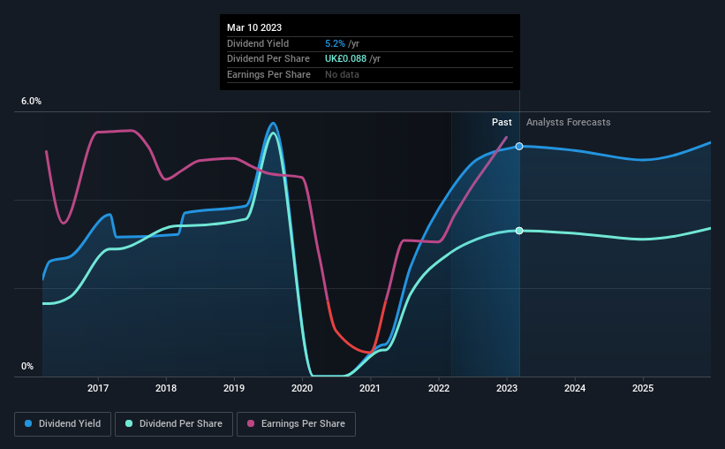Screen dimensions: 725x449
Task: Click the 5.2% dividend yield value
Action: 335,43
